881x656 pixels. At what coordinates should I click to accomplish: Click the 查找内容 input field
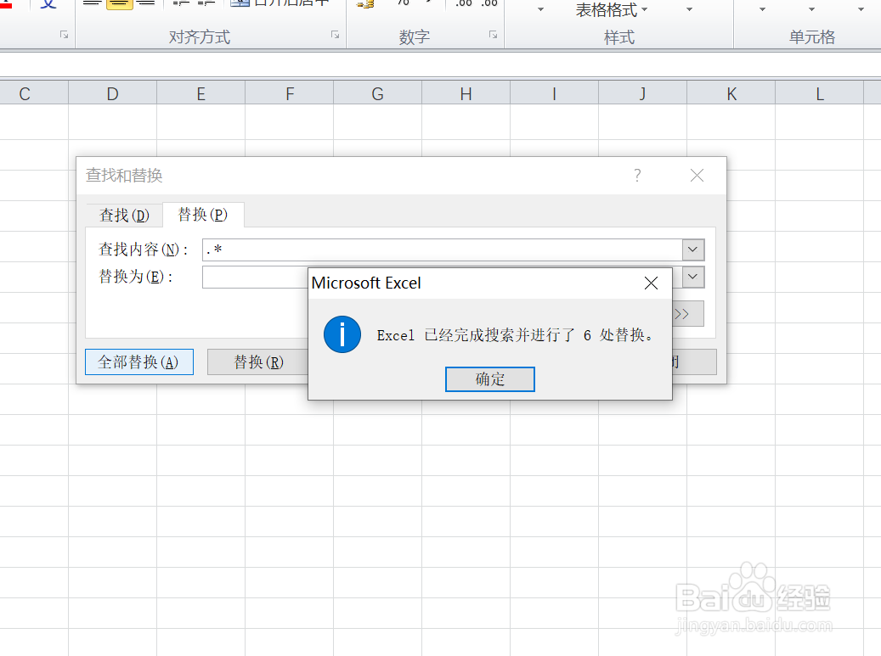point(442,250)
